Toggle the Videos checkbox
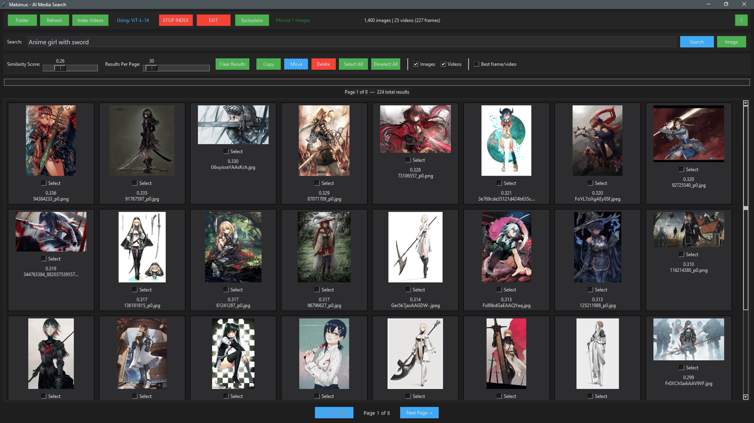 tap(443, 64)
